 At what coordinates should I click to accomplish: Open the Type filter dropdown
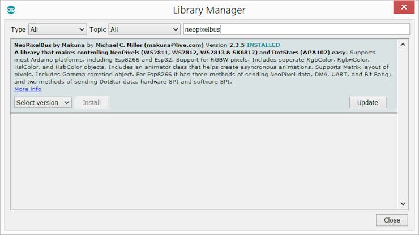(x=57, y=29)
